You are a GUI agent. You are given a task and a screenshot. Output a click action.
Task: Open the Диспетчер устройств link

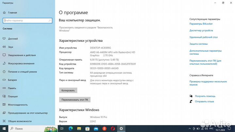tap(201, 30)
